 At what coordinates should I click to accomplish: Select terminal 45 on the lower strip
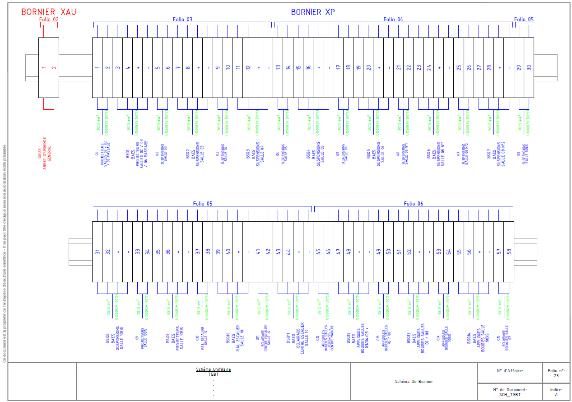pyautogui.click(x=318, y=252)
